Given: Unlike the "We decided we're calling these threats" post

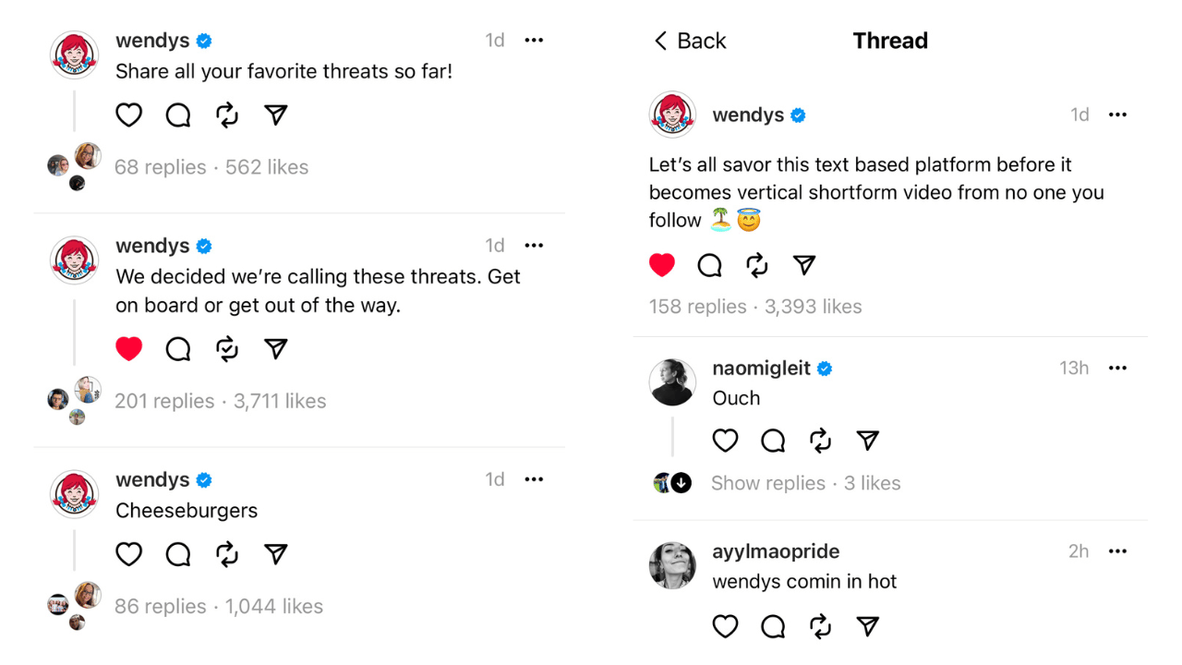Looking at the screenshot, I should [x=128, y=348].
